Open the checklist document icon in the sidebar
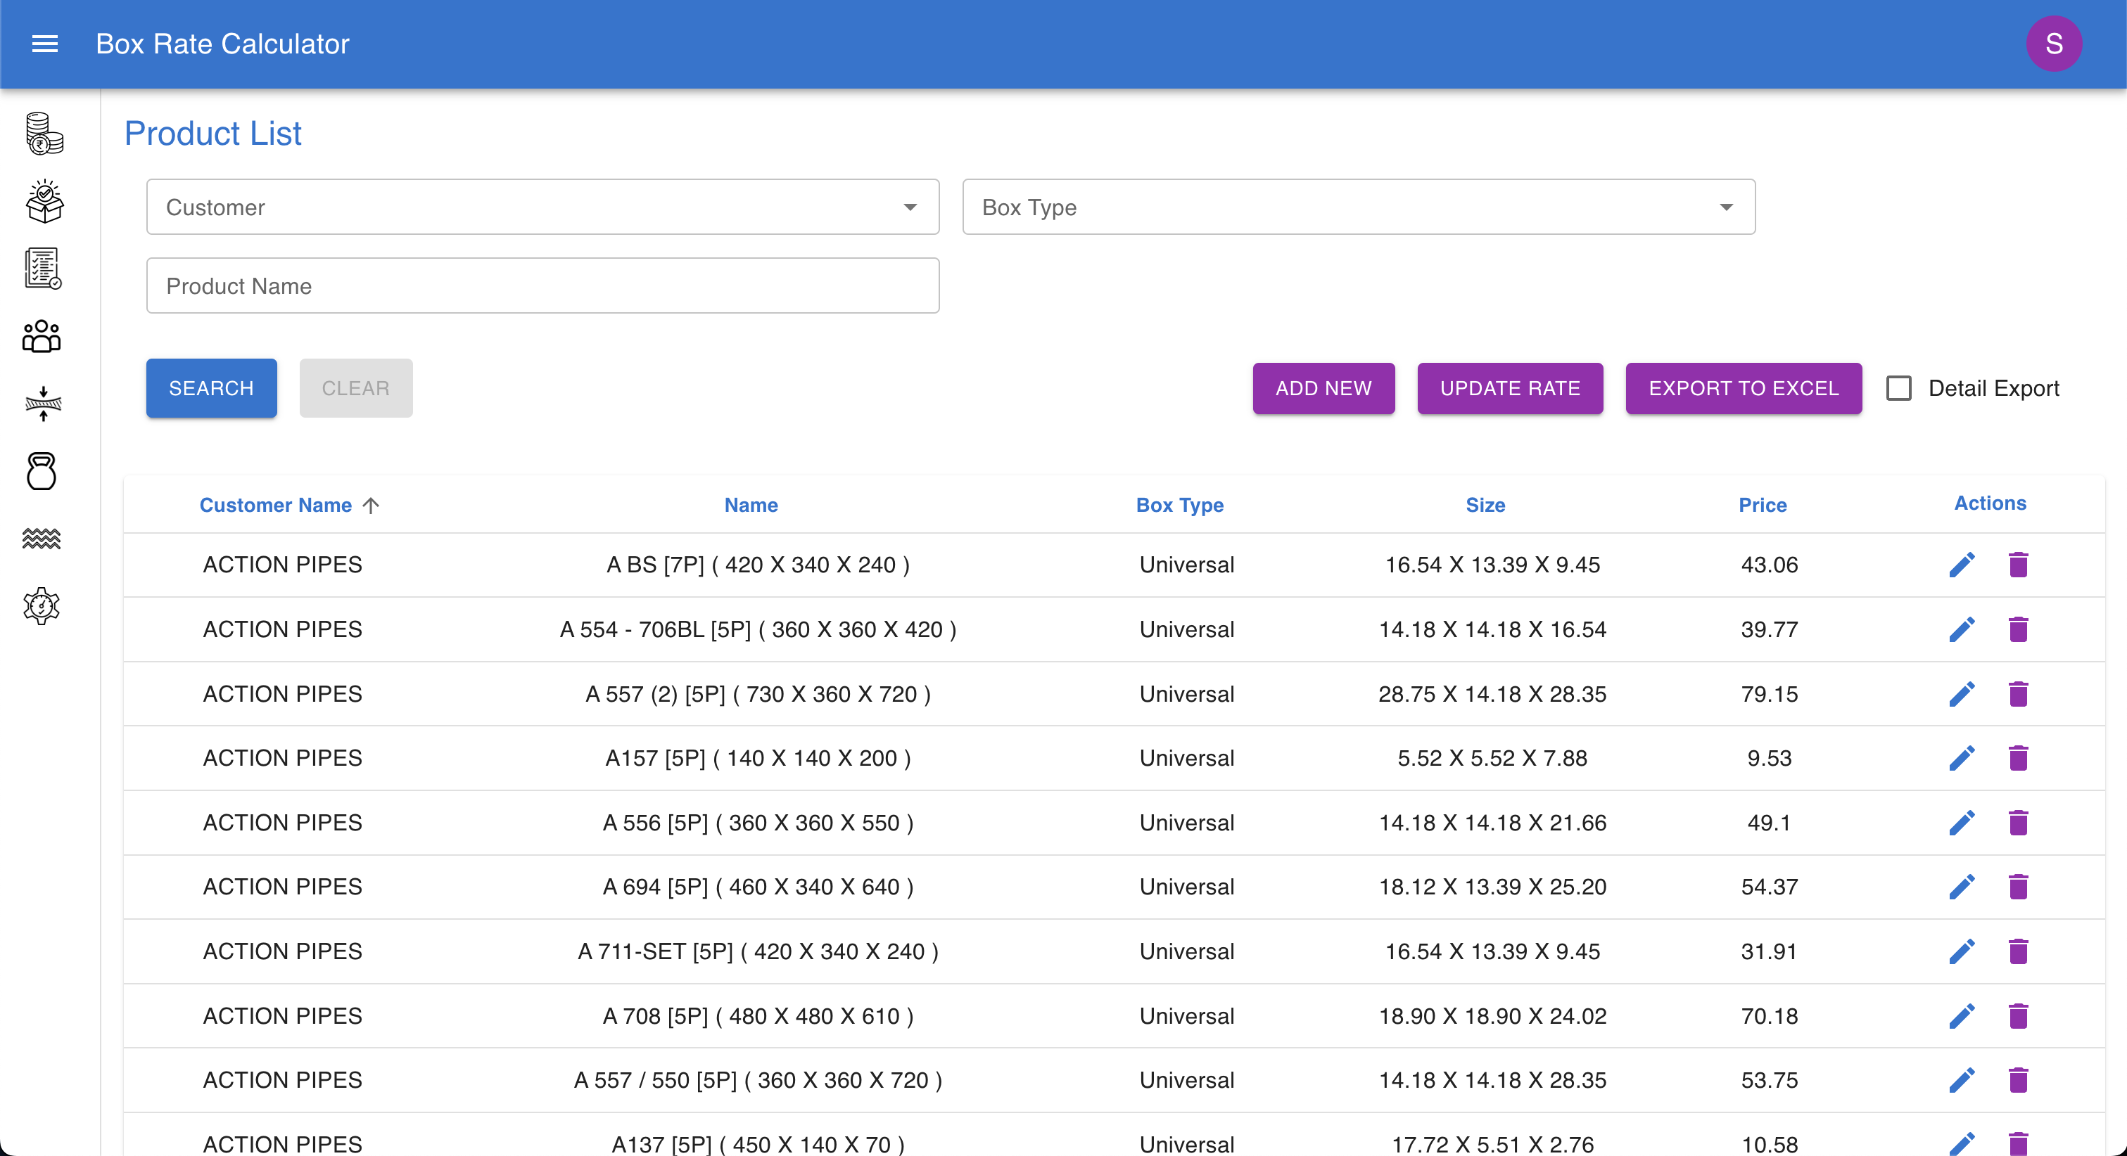This screenshot has height=1156, width=2127. pyautogui.click(x=43, y=268)
